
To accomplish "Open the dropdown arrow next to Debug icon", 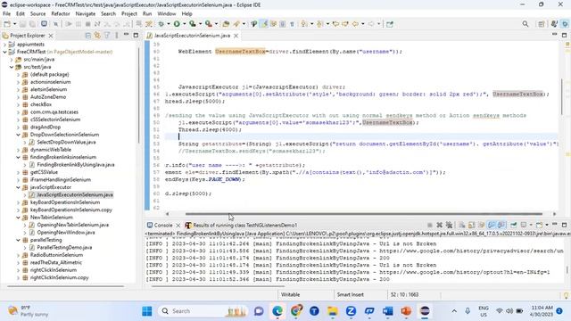I will (169, 24).
